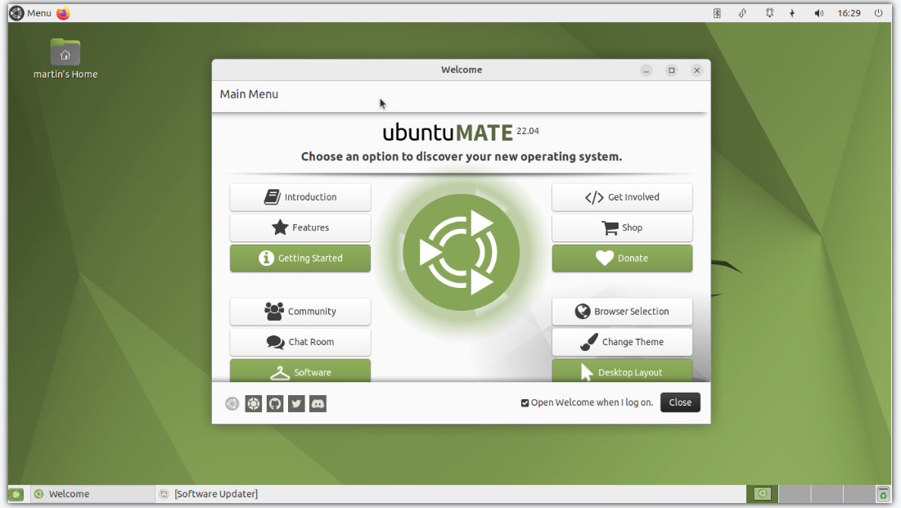
Task: Click the central Ubuntu MATE logo
Action: pos(462,252)
